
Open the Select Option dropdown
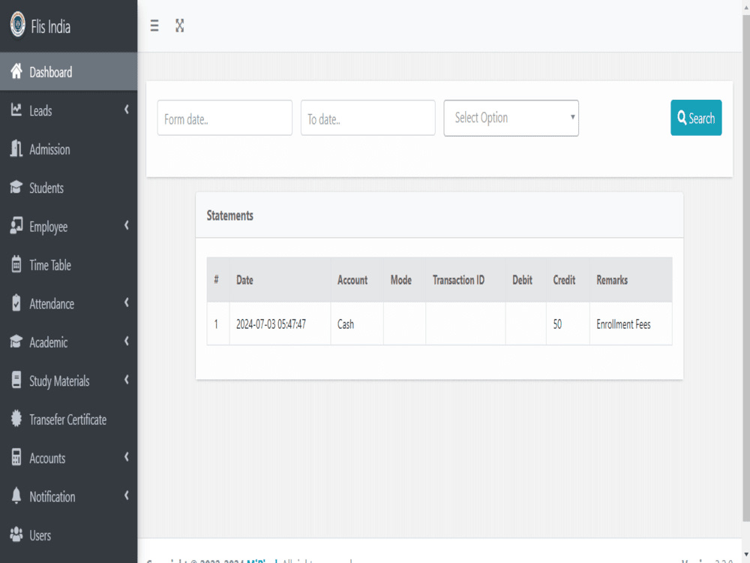tap(511, 118)
